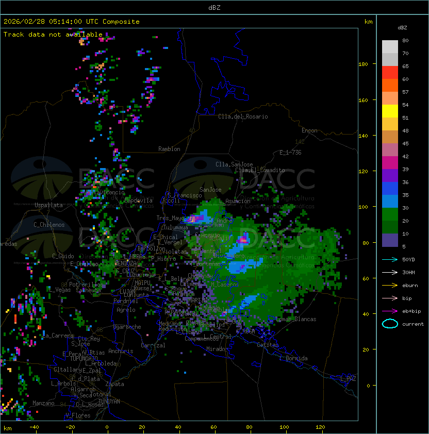The height and width of the screenshot is (434, 429).
Task: Click the '48' dBZ value in color legend
Action: [x=405, y=130]
